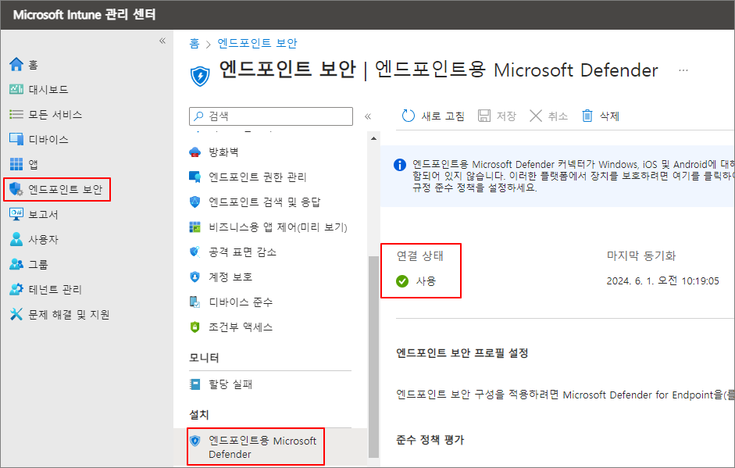Open 엔드포인트용 Microsoft Defender menu item

[x=256, y=448]
